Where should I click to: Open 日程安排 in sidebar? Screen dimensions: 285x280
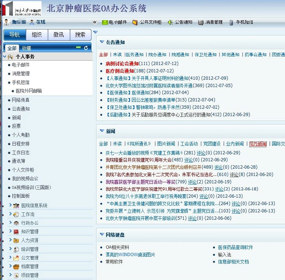click(21, 144)
